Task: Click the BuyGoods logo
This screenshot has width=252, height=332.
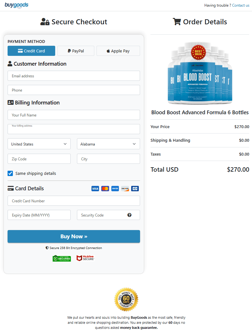Action: (16, 5)
